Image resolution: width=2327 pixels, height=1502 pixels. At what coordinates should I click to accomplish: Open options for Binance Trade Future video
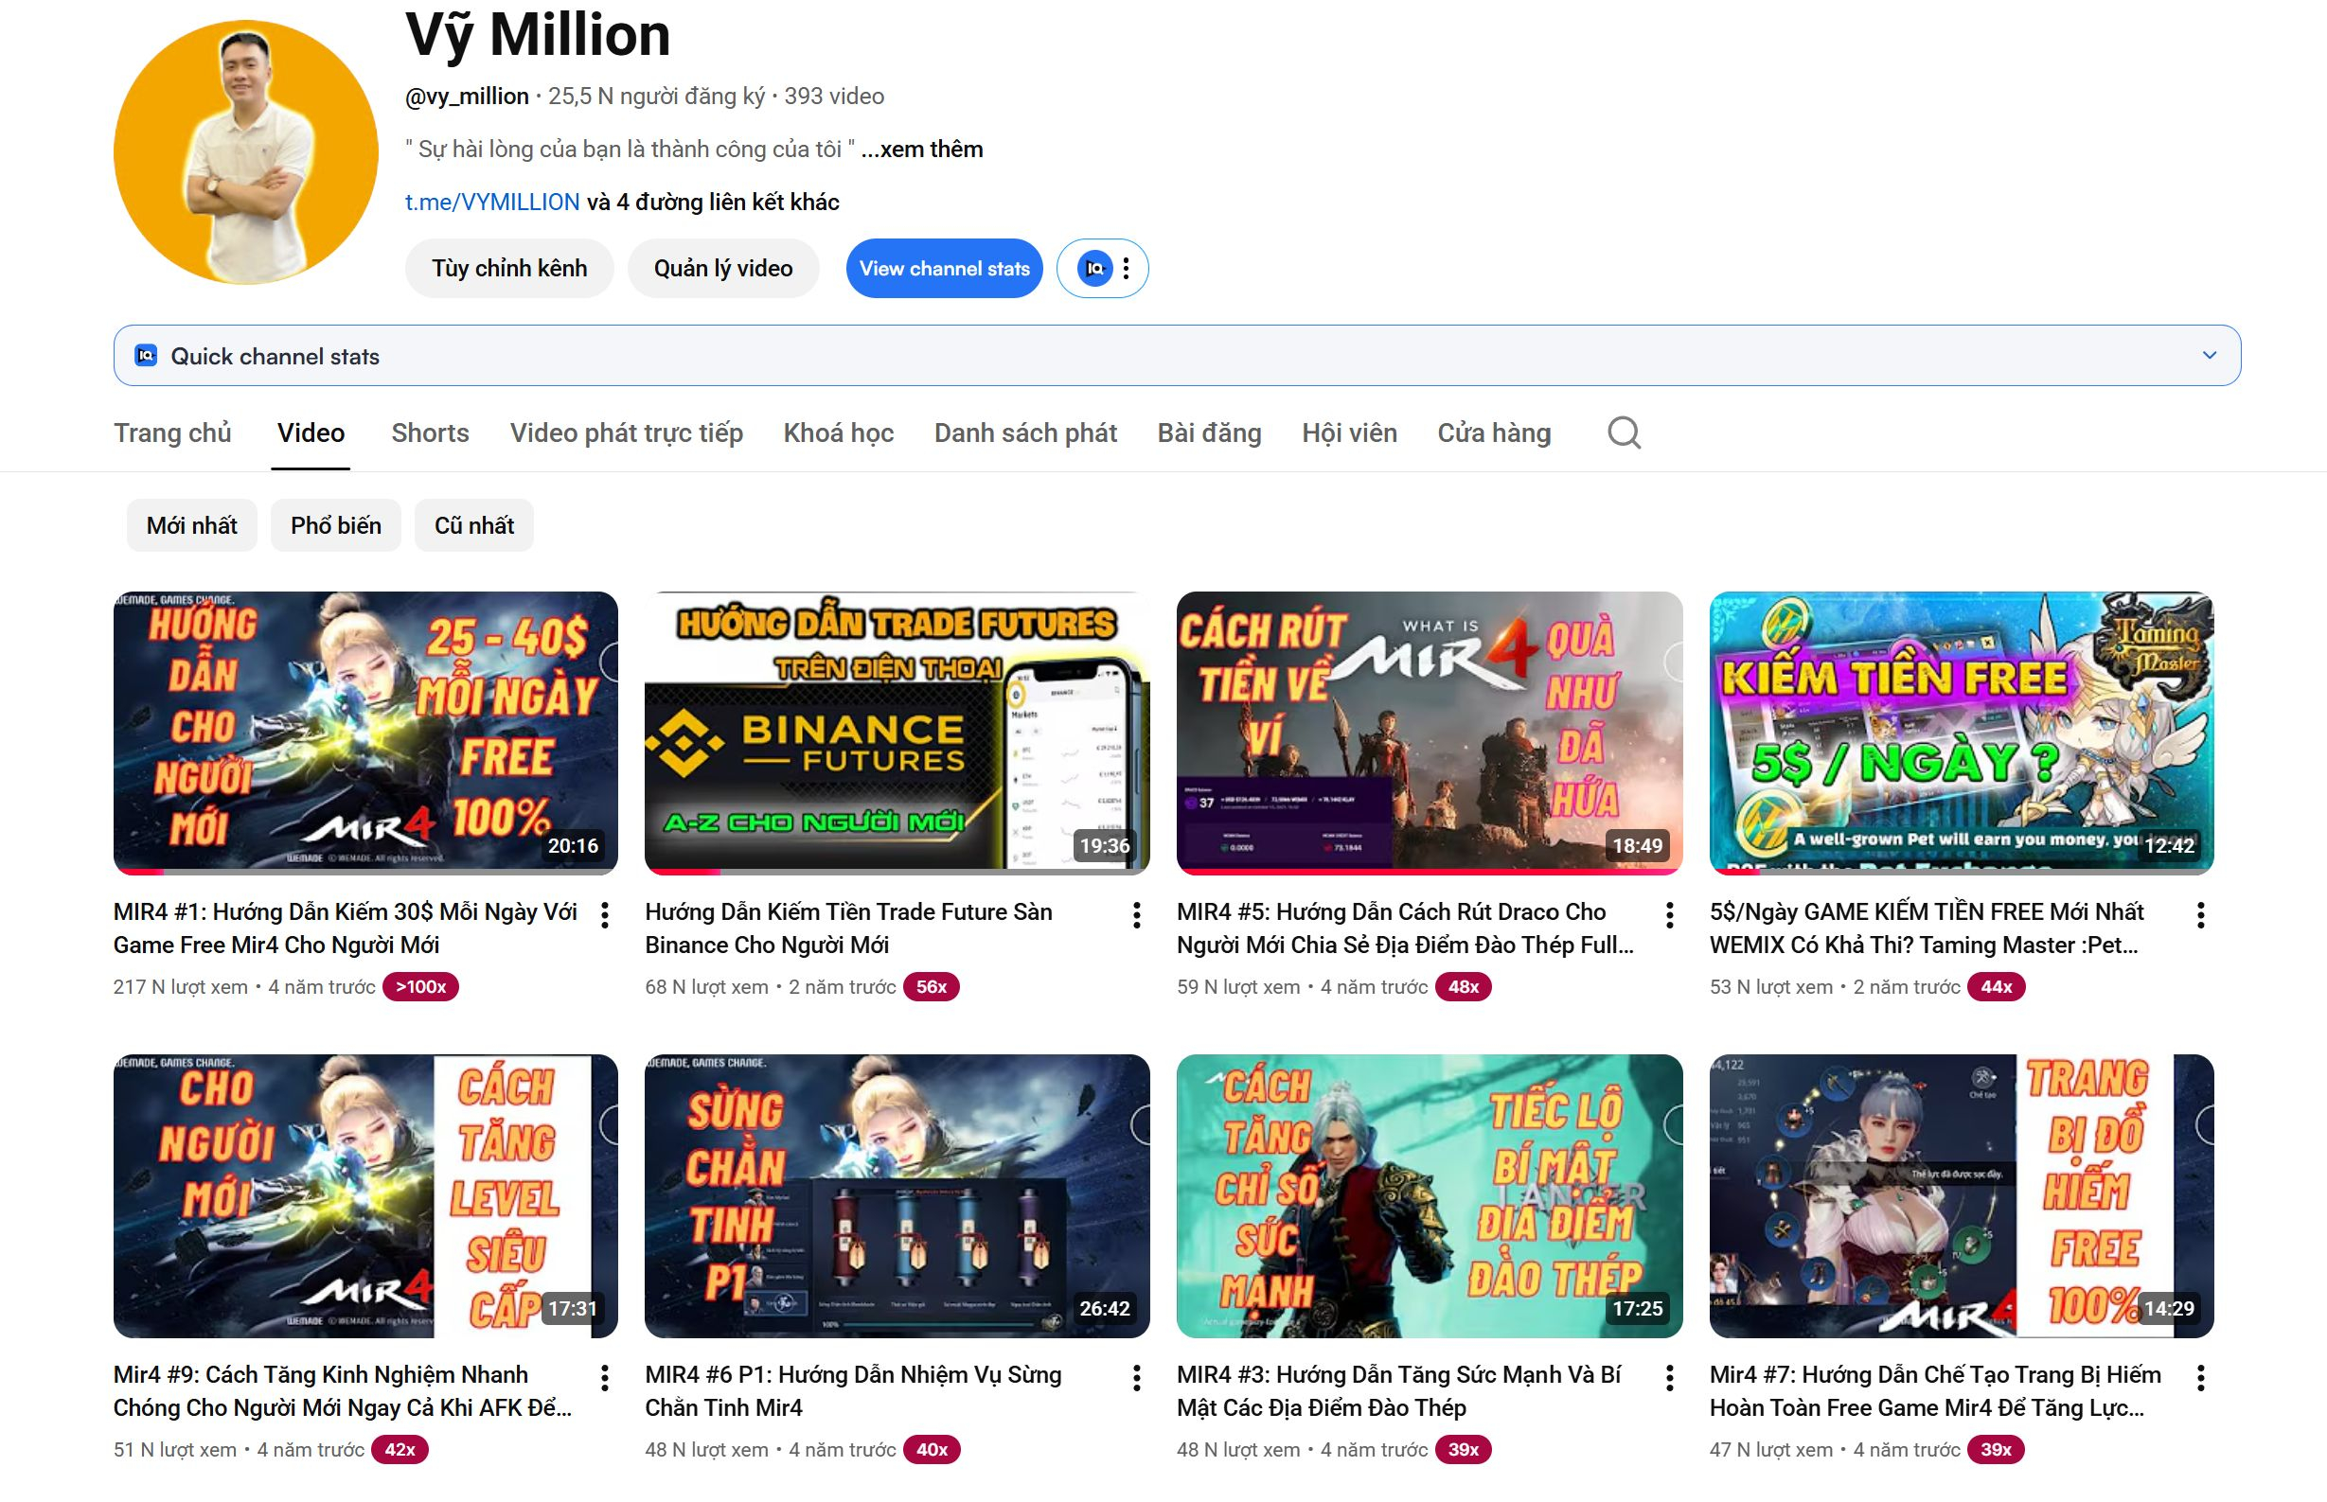1137,915
